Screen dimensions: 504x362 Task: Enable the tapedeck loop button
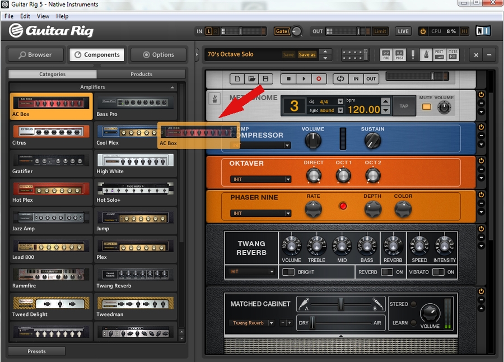[x=339, y=79]
